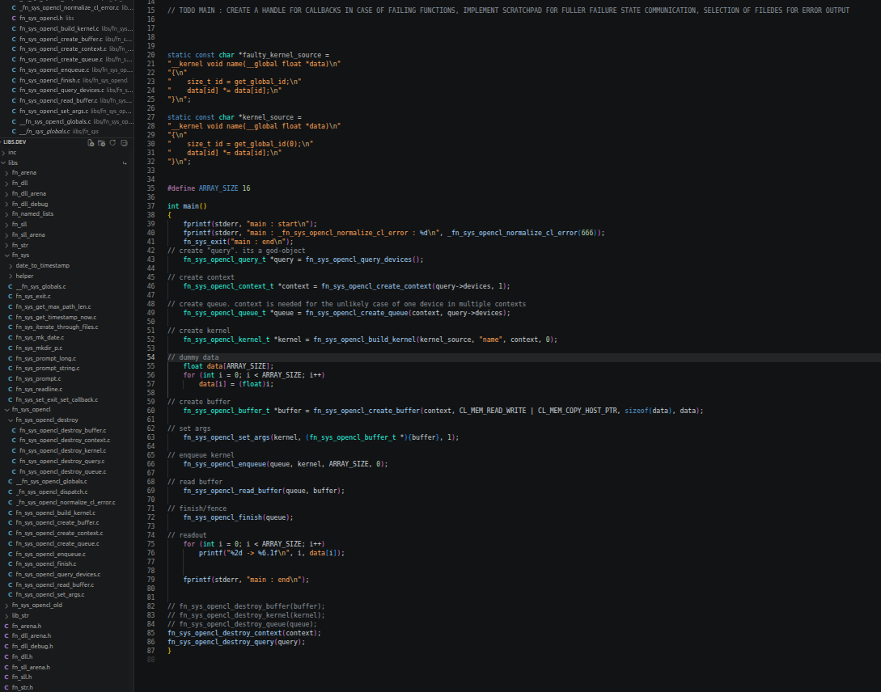Open fn_sys_prompt_string.c
The height and width of the screenshot is (692, 881).
tap(48, 368)
